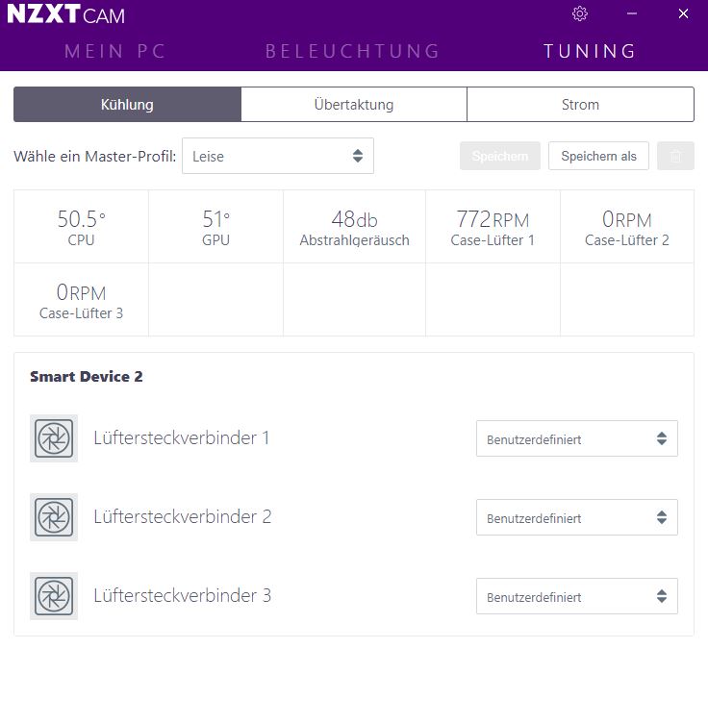Click the 51° GPU temperature tile
This screenshot has height=723, width=708.
coord(215,226)
